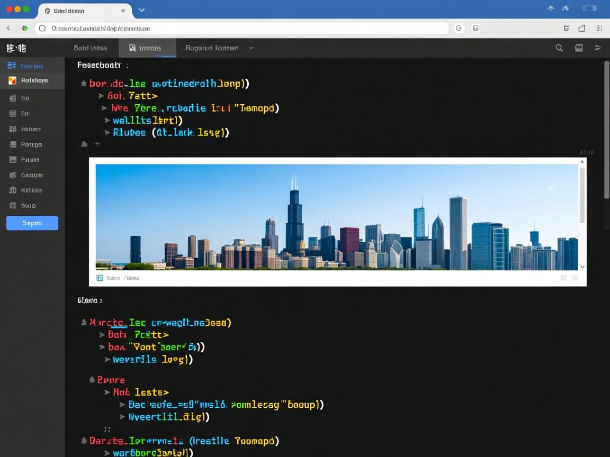This screenshot has width=610, height=457.
Task: Click the colored icon left of the address bar
Action: 24,29
